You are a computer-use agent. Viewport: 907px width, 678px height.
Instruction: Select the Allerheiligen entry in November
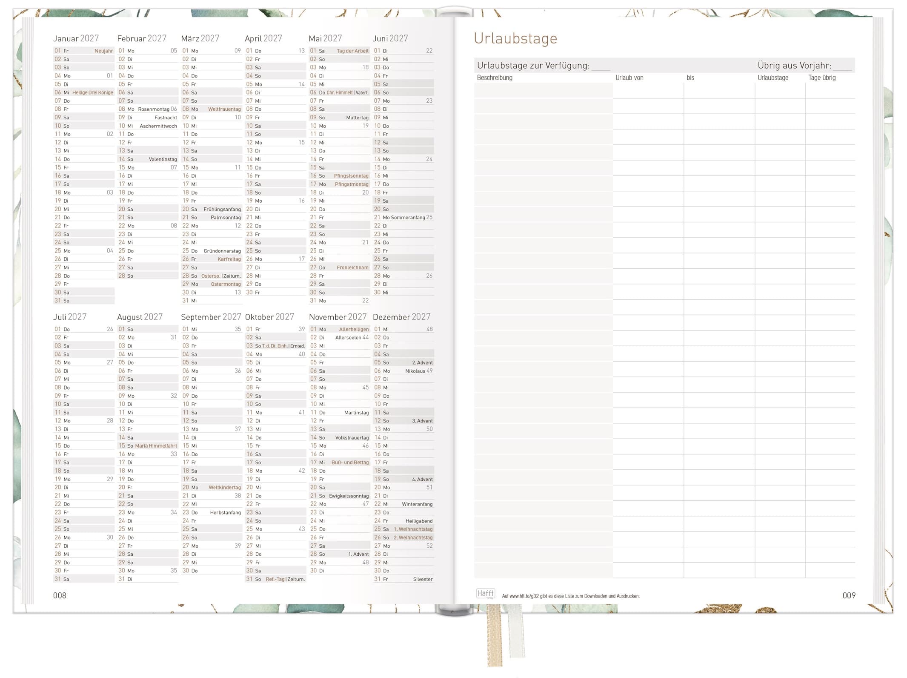(354, 329)
